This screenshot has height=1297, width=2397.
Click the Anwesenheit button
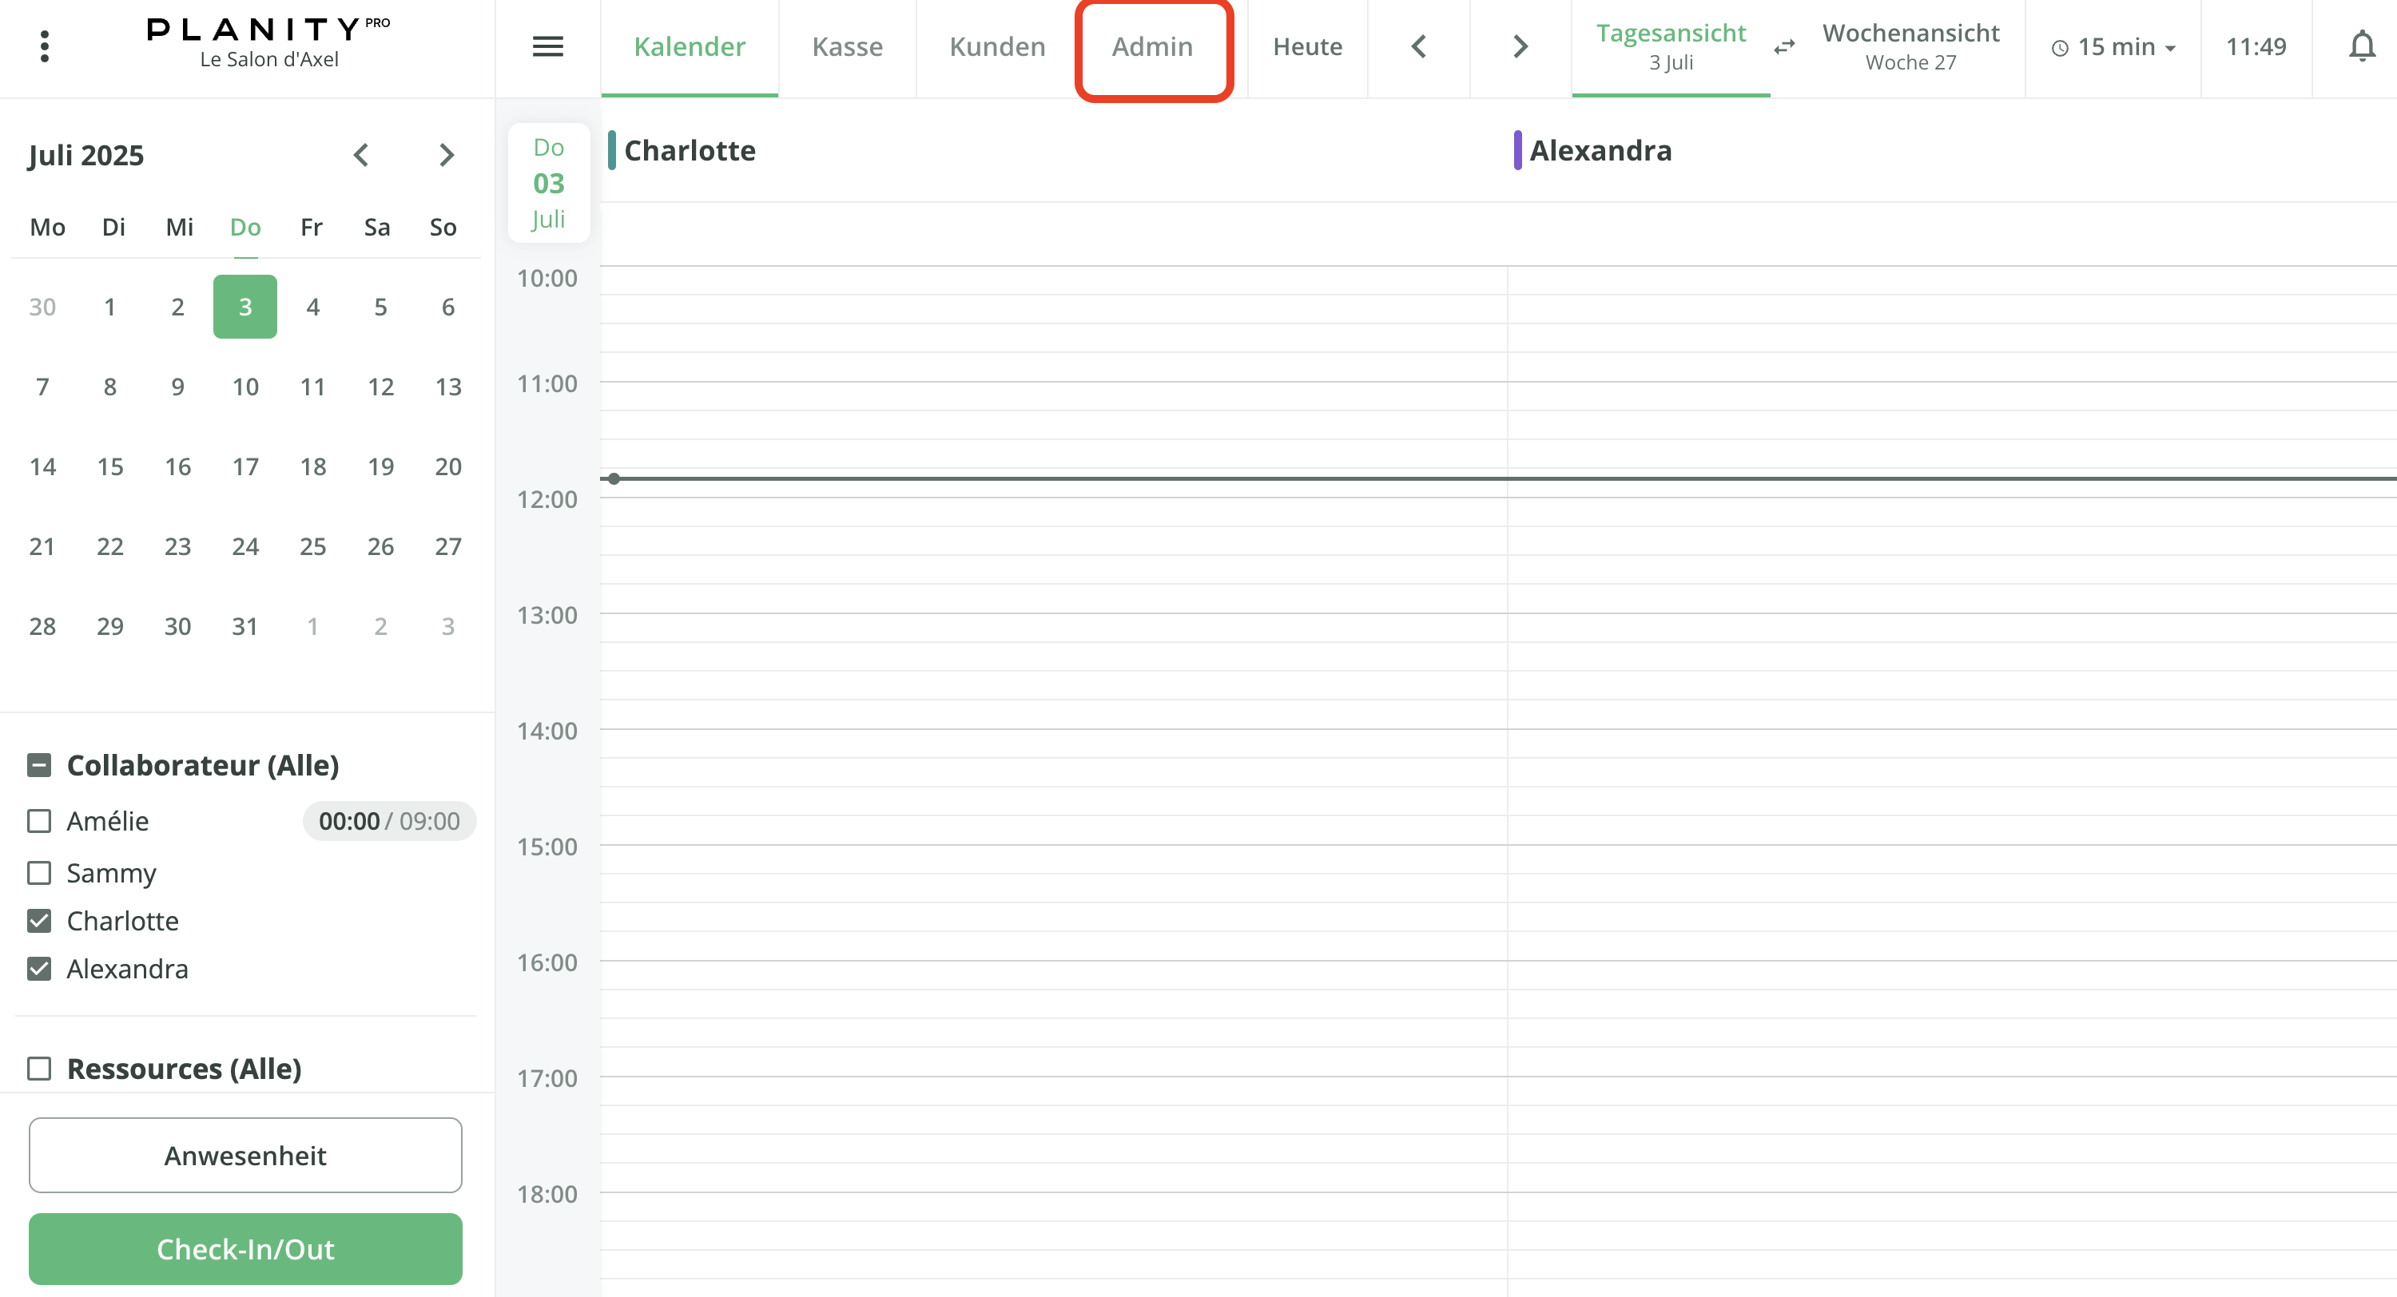pos(244,1155)
